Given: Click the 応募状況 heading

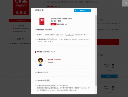Looking at the screenshot, I should point(39,10).
